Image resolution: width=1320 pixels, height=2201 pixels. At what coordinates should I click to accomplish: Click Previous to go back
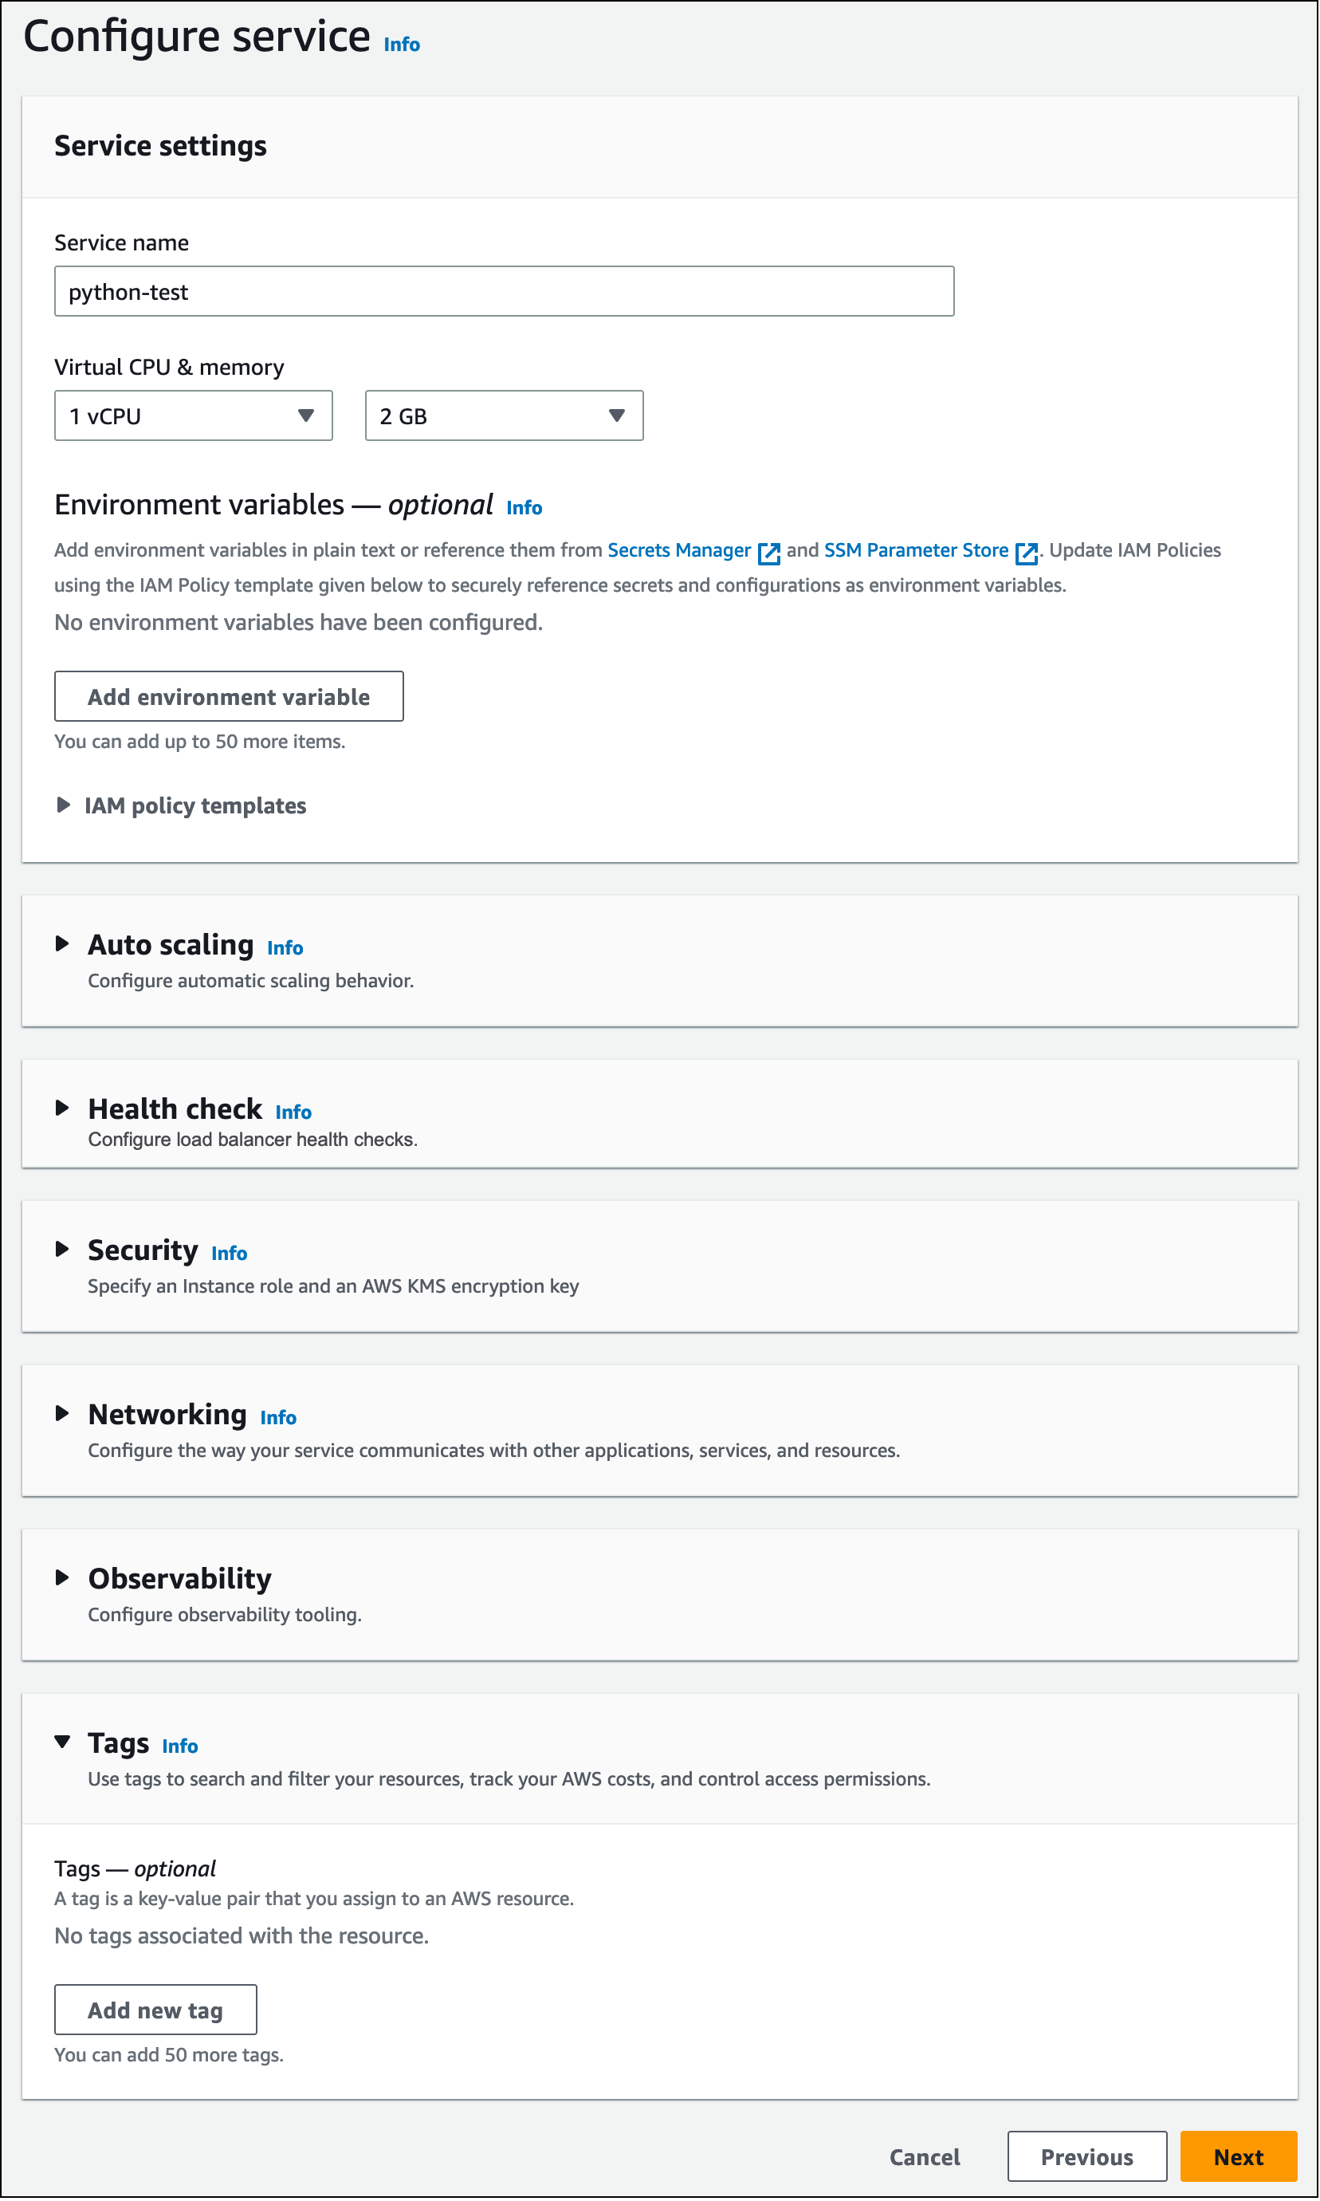tap(1086, 2156)
